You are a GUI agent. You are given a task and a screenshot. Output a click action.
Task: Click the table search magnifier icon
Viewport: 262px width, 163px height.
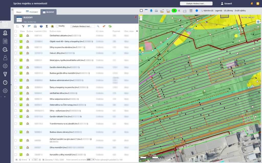(x=98, y=26)
